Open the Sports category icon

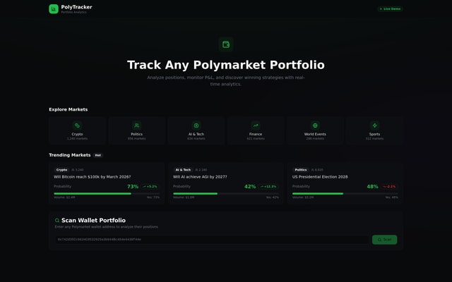pos(374,125)
